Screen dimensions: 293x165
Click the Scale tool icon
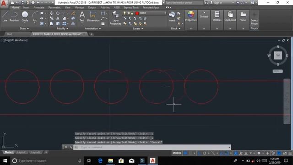[58, 23]
